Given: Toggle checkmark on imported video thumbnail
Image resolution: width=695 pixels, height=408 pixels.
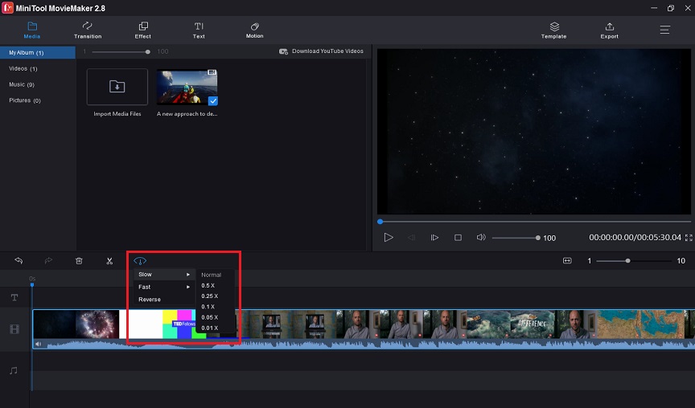Looking at the screenshot, I should pos(213,101).
